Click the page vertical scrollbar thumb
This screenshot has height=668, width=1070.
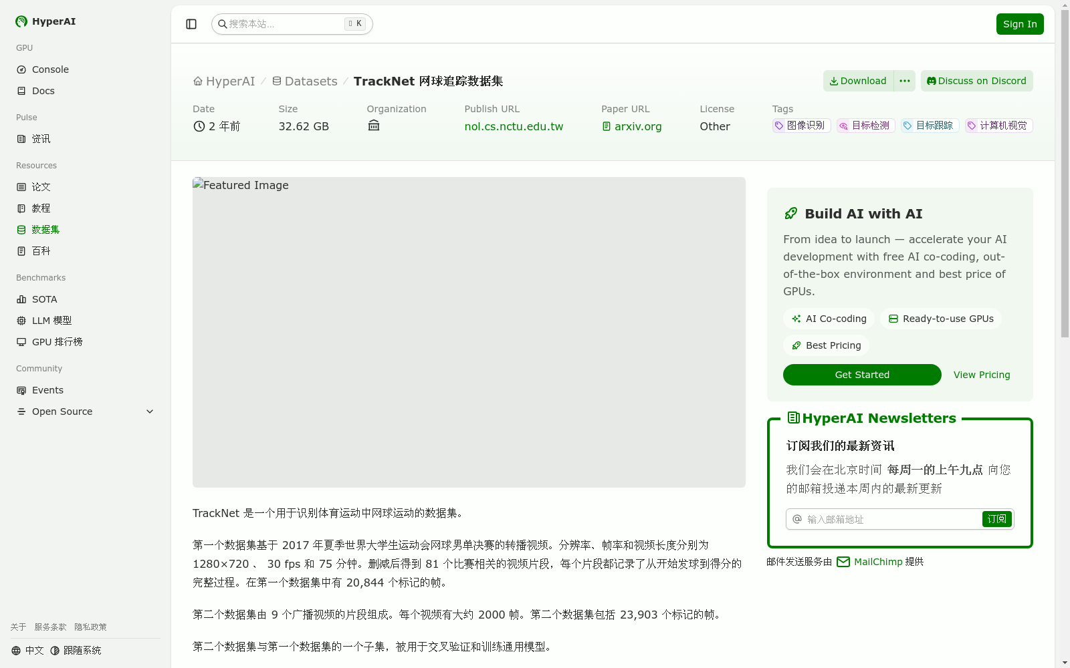point(1065,174)
